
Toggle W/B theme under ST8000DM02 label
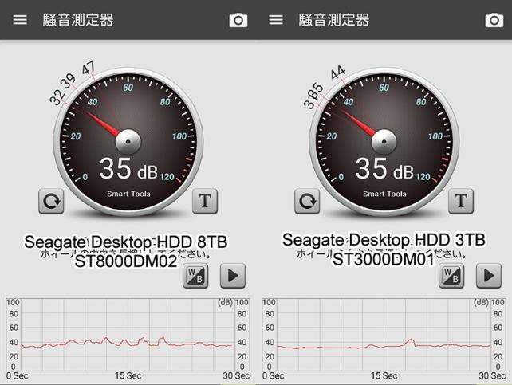[x=195, y=276]
